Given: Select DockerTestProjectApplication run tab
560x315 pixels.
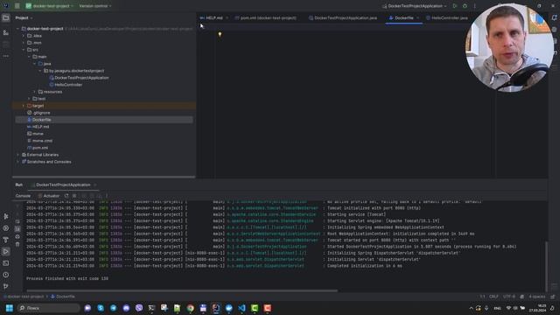Looking at the screenshot, I should (x=63, y=185).
